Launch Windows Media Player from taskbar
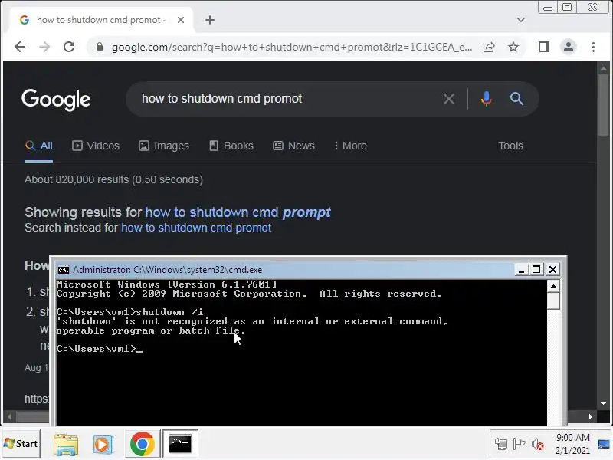 103,444
